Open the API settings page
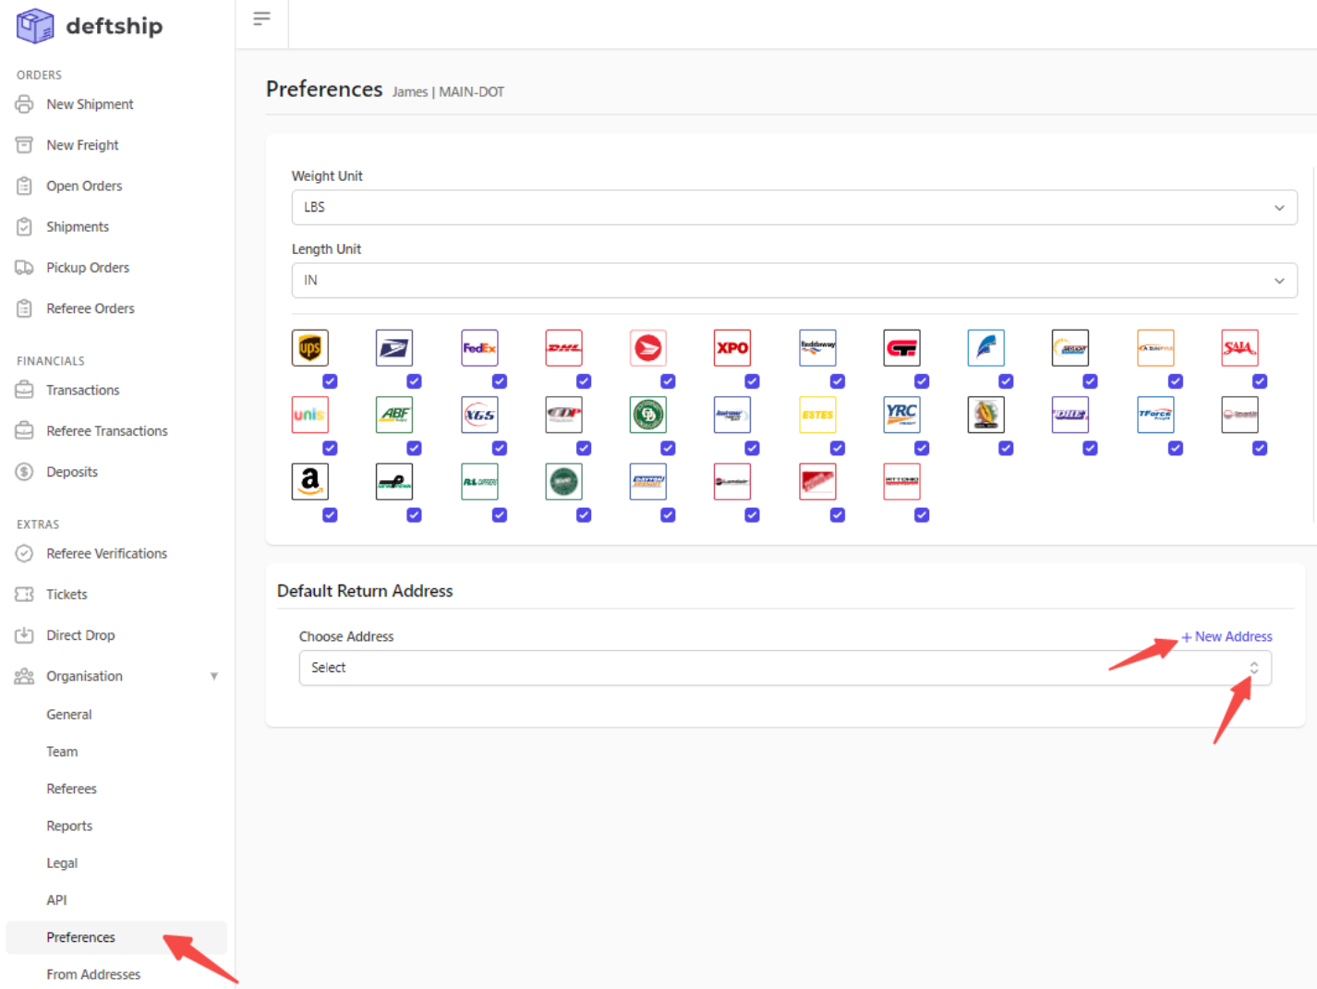This screenshot has width=1317, height=989. pos(56,899)
